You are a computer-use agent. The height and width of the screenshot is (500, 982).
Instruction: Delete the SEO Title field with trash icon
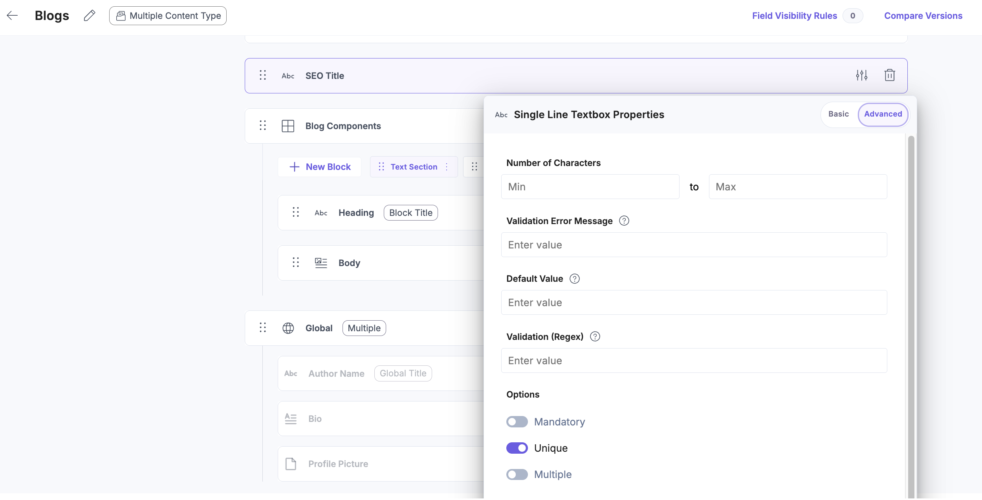889,75
